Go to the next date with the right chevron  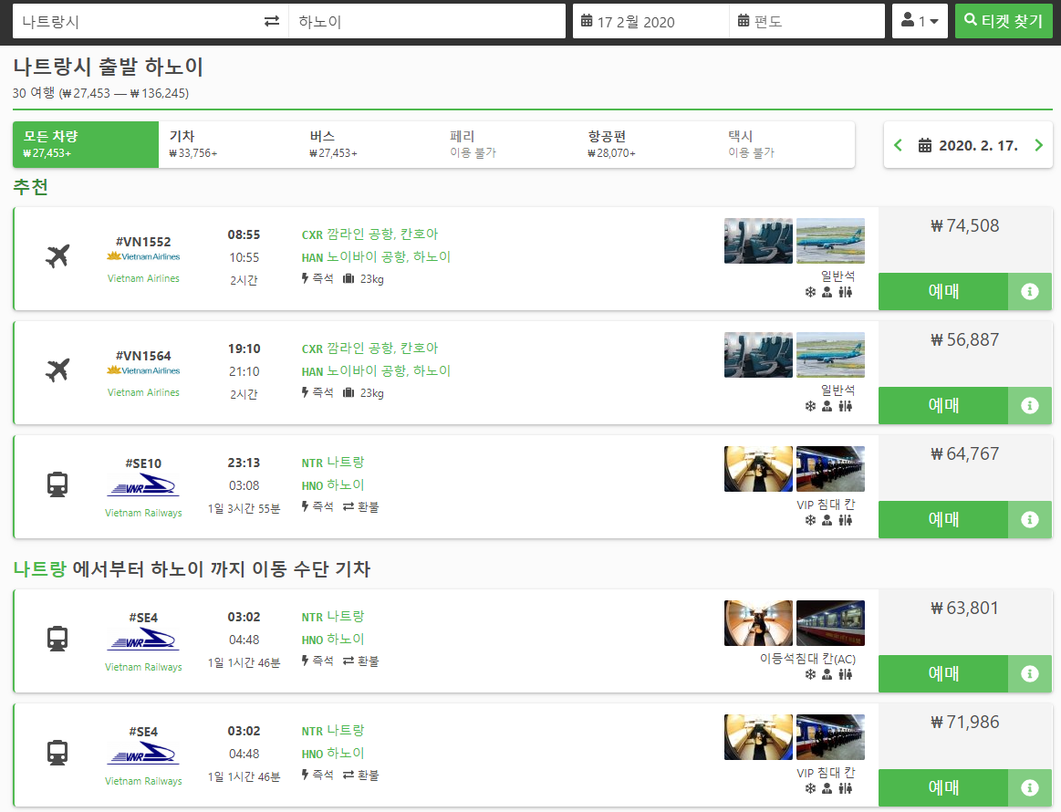(1039, 145)
